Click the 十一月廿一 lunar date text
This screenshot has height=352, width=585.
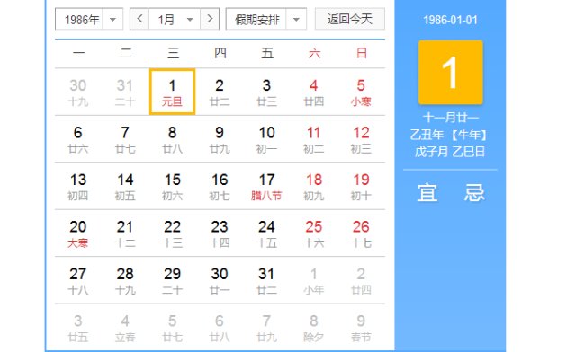point(450,118)
